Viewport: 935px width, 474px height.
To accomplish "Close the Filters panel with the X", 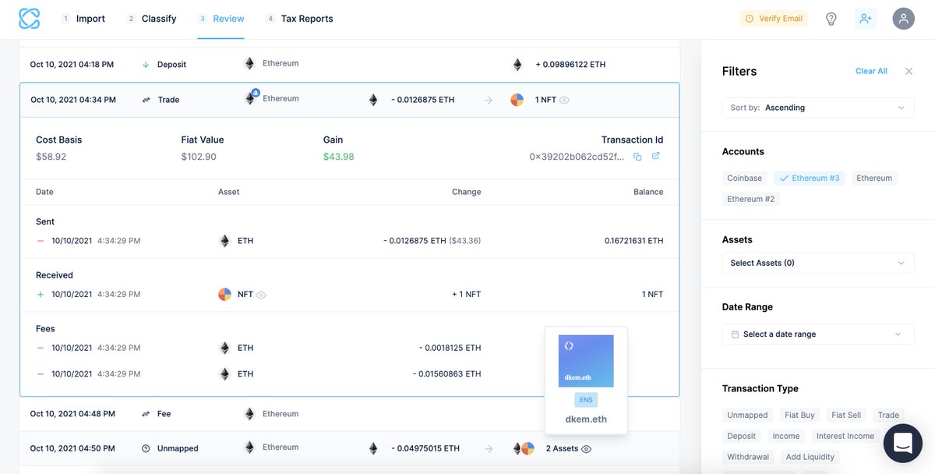I will point(909,71).
